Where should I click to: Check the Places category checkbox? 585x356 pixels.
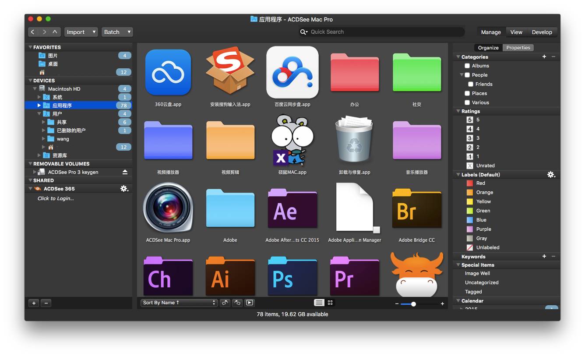467,93
